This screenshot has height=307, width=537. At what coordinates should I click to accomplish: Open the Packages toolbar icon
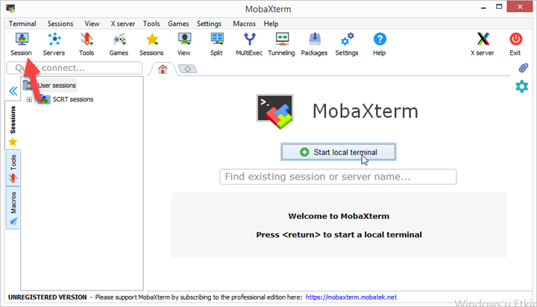[314, 45]
